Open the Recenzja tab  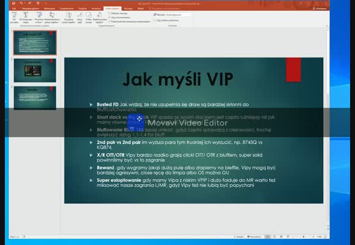tap(128, 9)
